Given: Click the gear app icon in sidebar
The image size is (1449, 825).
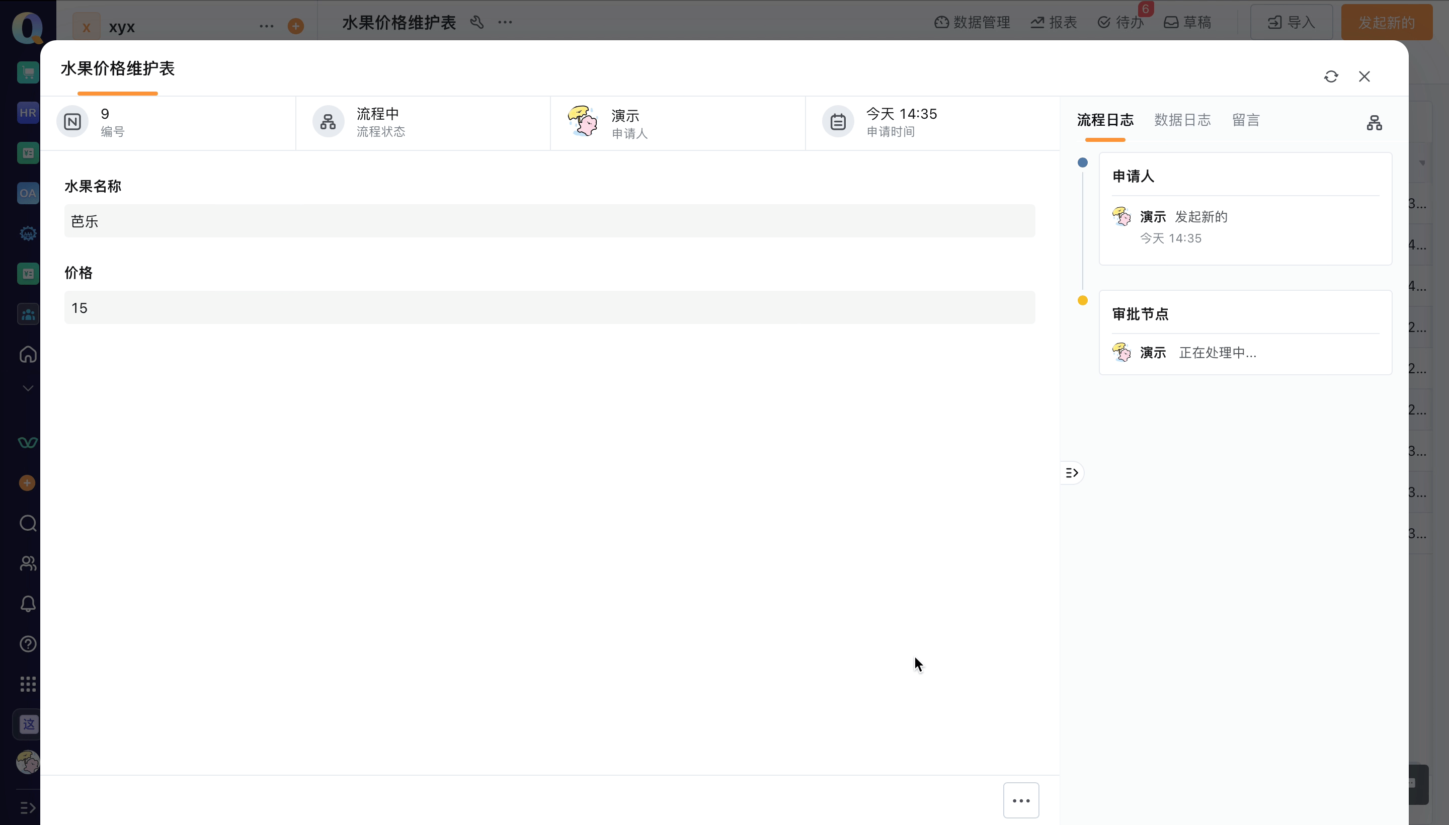Looking at the screenshot, I should pyautogui.click(x=28, y=233).
